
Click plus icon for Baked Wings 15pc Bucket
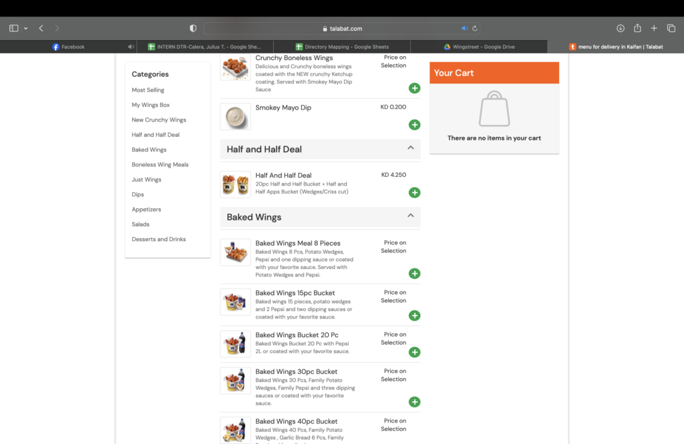tap(414, 316)
